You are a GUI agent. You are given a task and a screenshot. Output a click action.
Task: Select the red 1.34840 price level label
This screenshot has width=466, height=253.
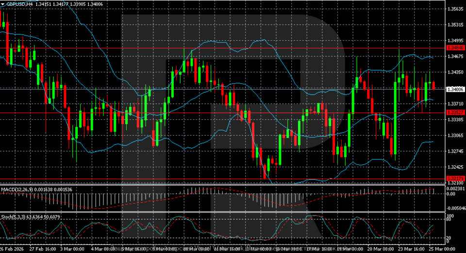click(455, 48)
